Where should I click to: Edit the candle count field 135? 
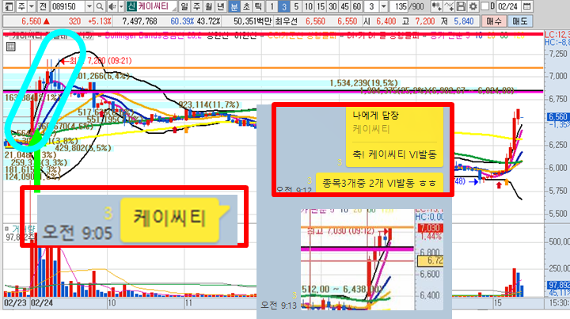tap(399, 6)
